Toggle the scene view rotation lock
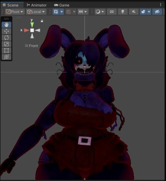Viewport: 166px width, 181px height. pyautogui.click(x=42, y=21)
